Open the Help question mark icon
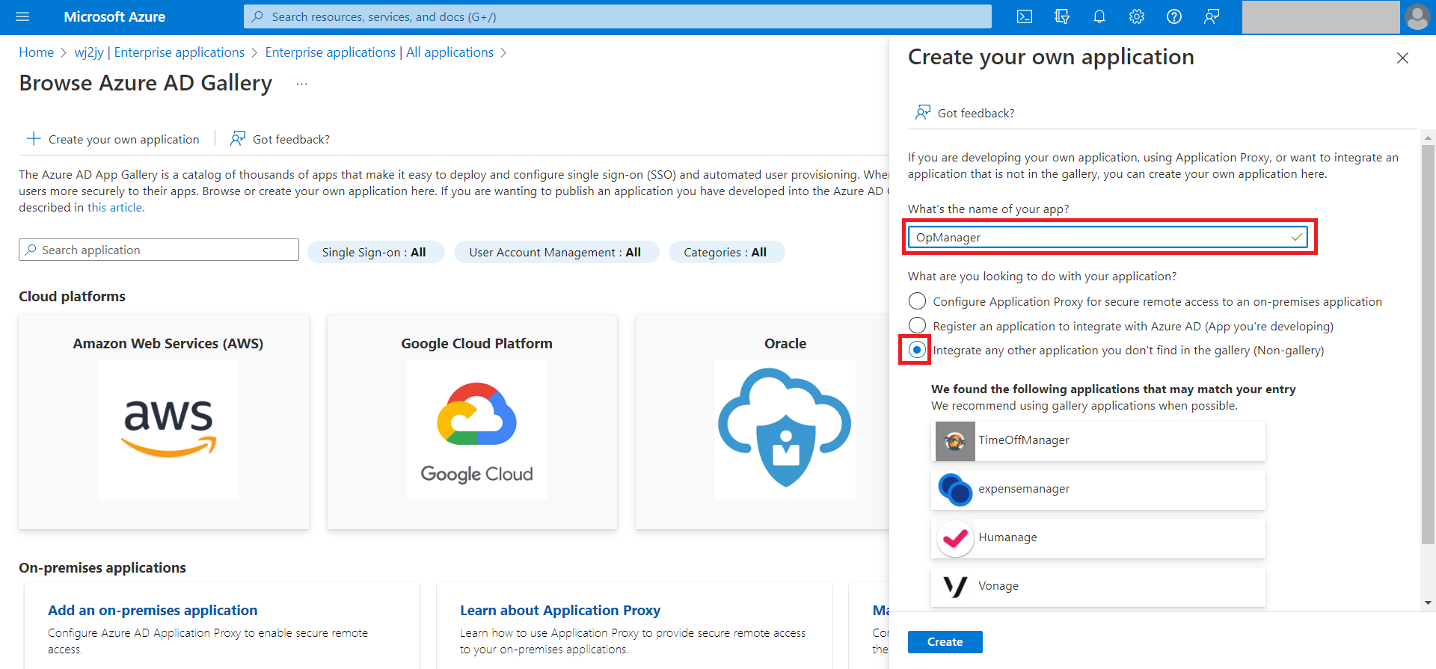1436x669 pixels. point(1174,16)
